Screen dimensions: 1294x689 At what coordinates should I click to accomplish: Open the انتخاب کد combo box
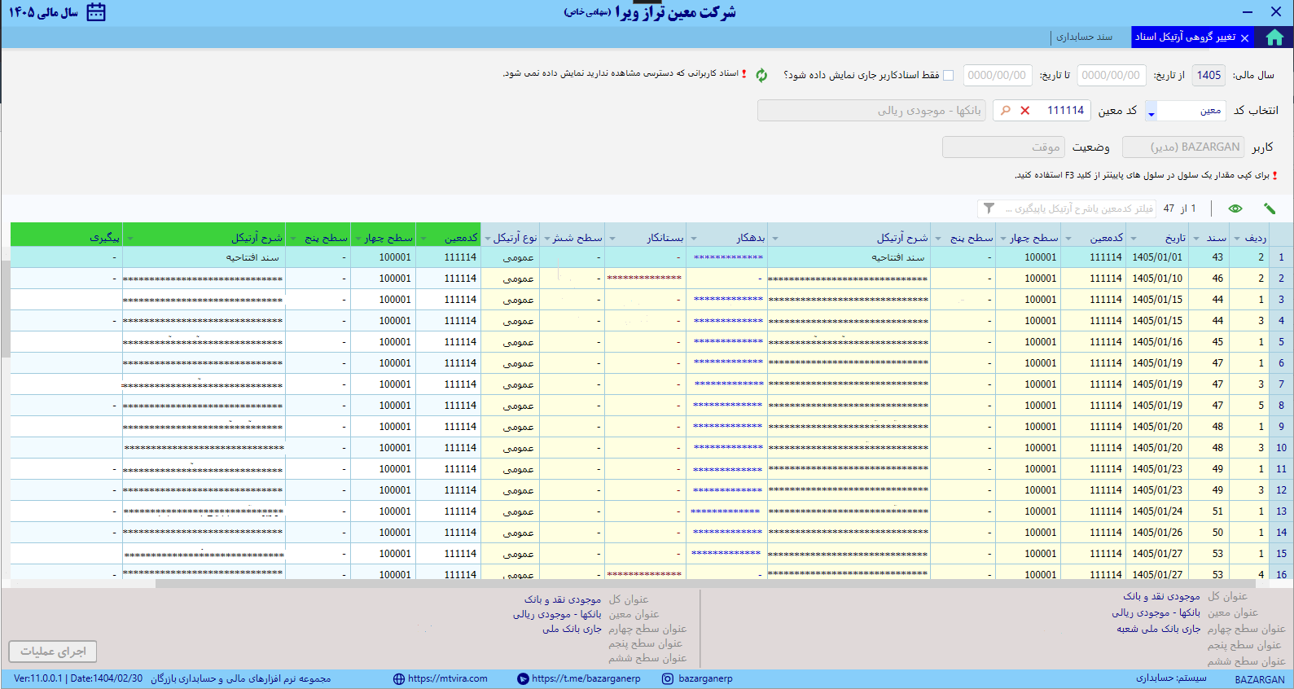coord(1187,111)
